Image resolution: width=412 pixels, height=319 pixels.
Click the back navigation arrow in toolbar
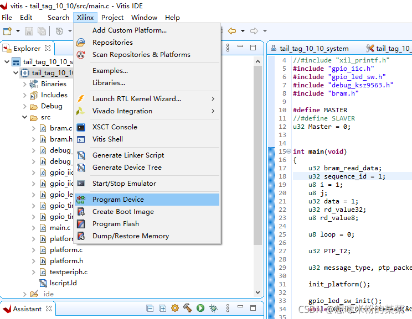(231, 31)
